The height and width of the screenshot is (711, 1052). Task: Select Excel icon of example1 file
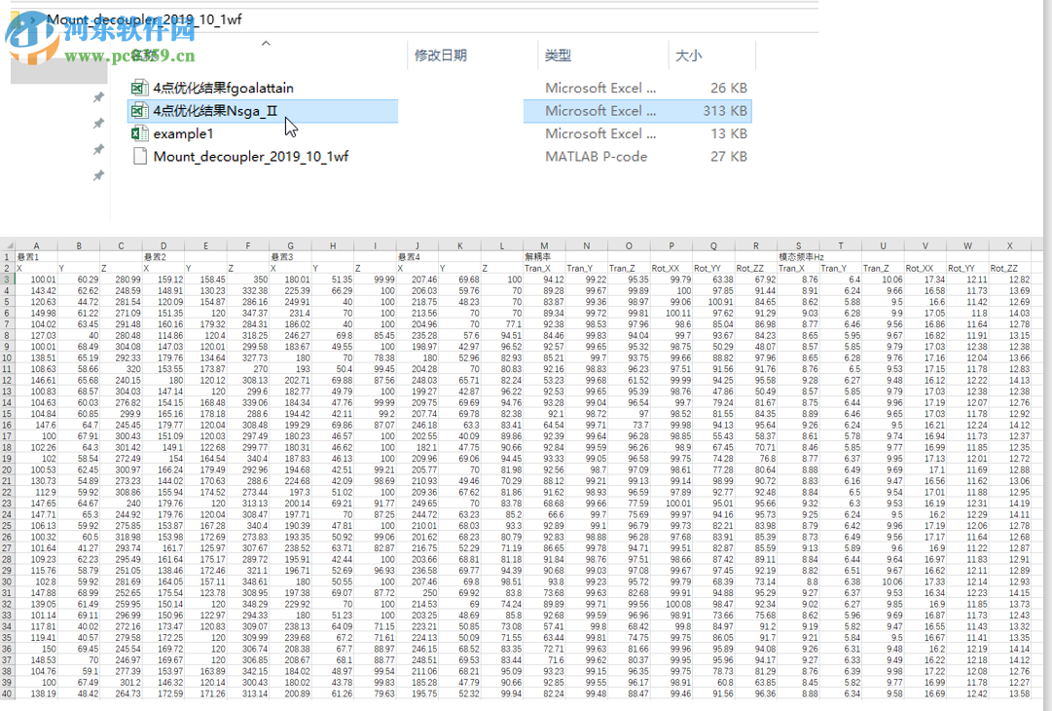click(x=139, y=133)
